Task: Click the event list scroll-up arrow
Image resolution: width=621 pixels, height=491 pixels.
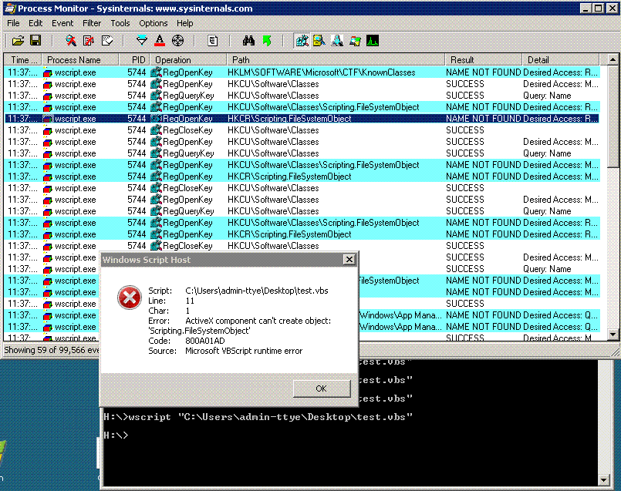Action: [x=613, y=60]
